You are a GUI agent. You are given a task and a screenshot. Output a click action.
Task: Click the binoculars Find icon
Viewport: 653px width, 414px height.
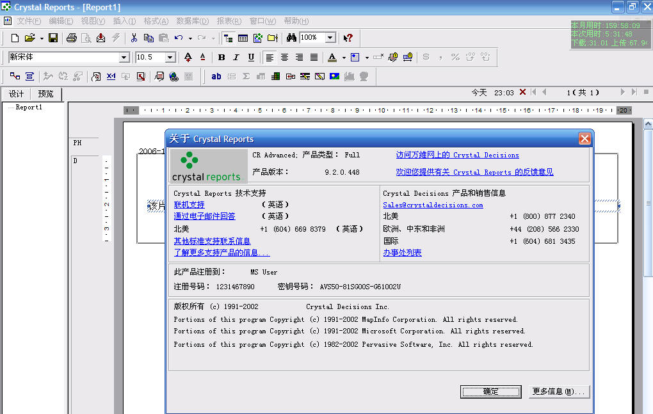(291, 38)
